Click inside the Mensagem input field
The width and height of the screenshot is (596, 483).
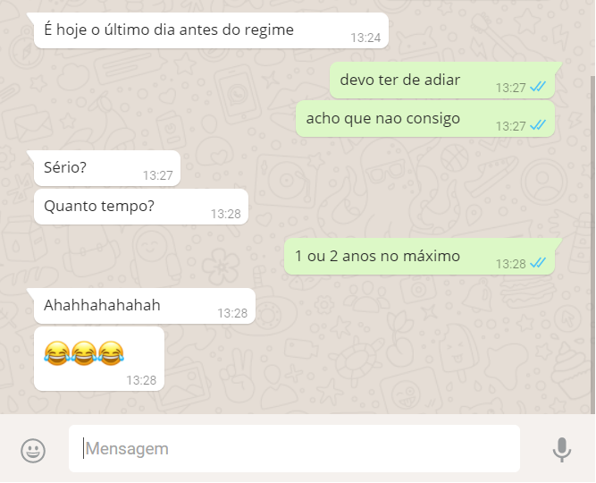tap(294, 449)
